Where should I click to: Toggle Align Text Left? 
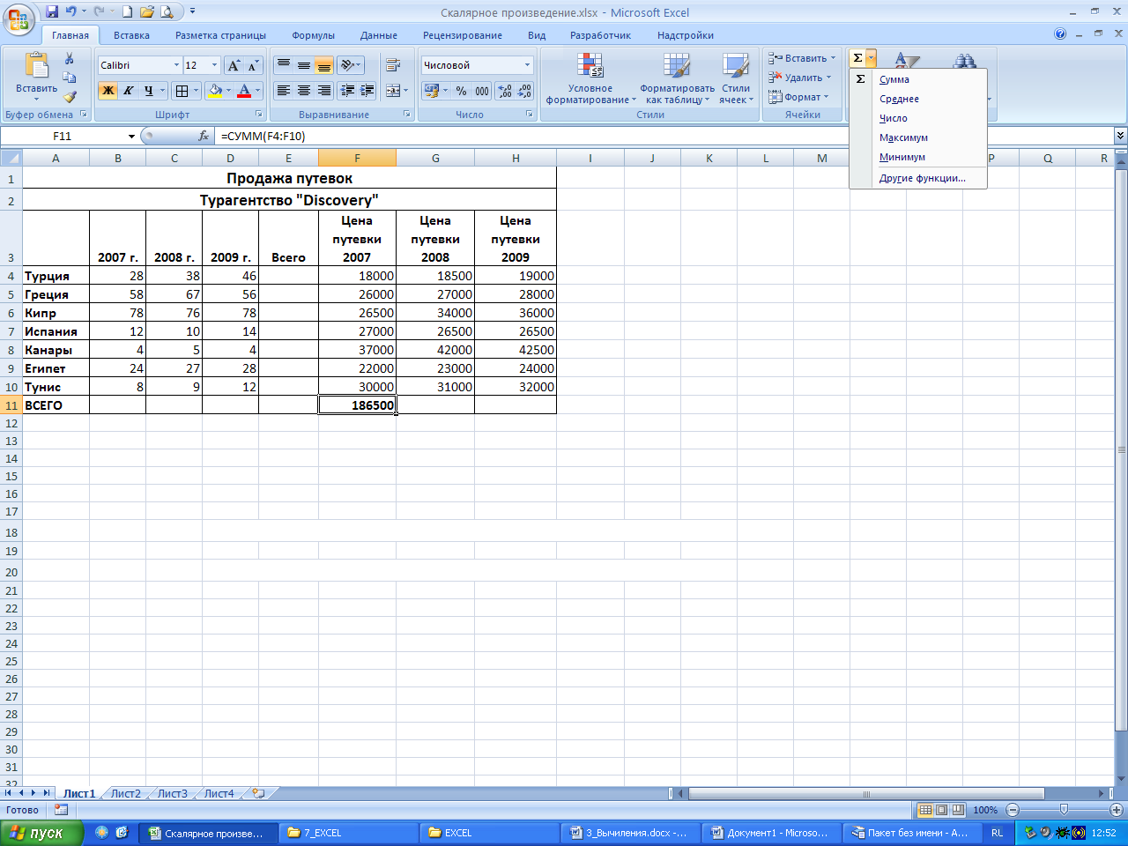[283, 91]
